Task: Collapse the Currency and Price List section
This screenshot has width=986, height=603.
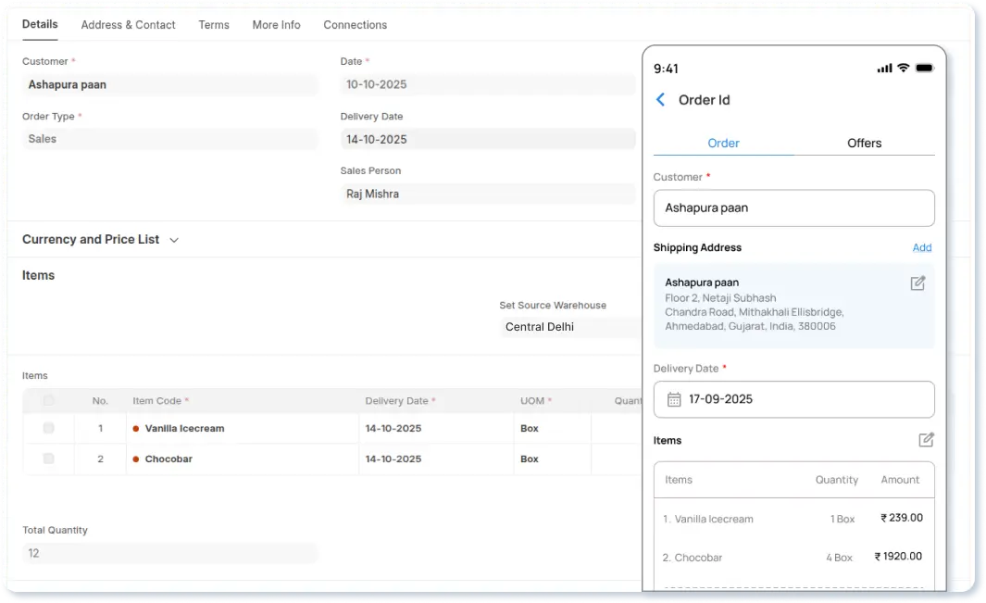Action: pyautogui.click(x=173, y=239)
